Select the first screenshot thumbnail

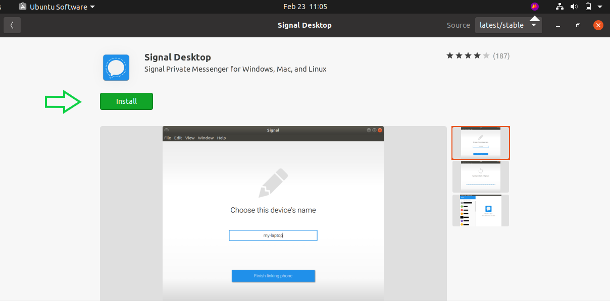481,143
